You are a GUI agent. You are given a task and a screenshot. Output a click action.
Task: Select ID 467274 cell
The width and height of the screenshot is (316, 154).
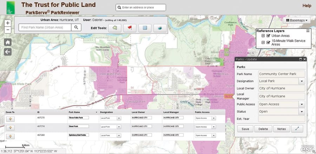[41, 126]
